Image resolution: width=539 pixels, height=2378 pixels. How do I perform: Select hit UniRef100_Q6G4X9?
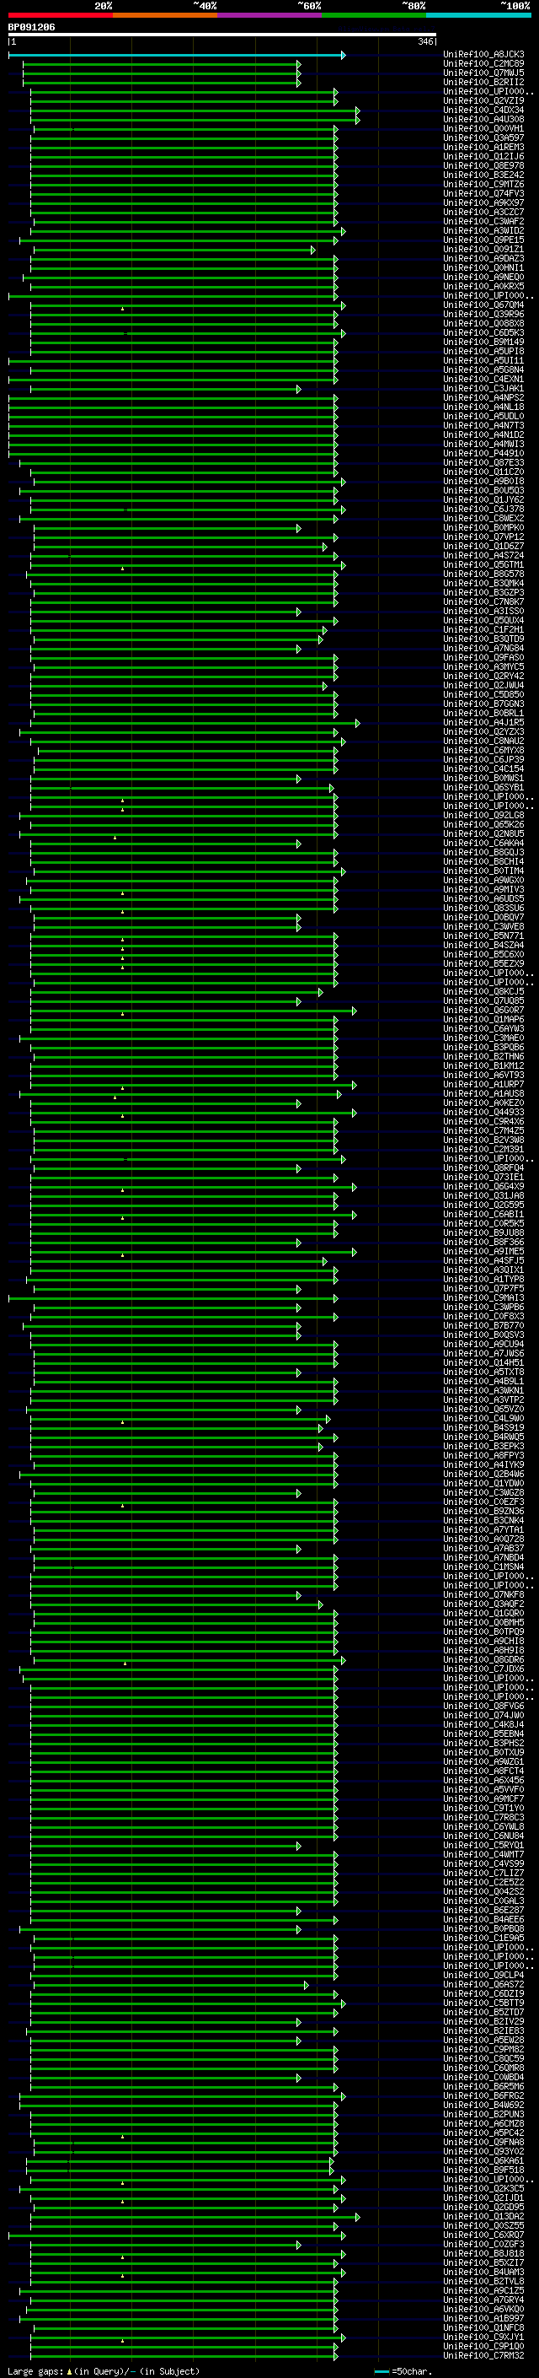[483, 1187]
